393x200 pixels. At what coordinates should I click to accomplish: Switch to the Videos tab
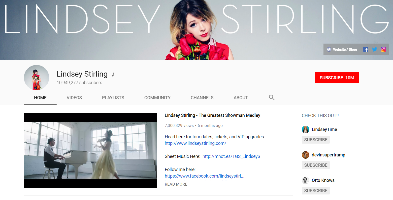click(x=74, y=98)
